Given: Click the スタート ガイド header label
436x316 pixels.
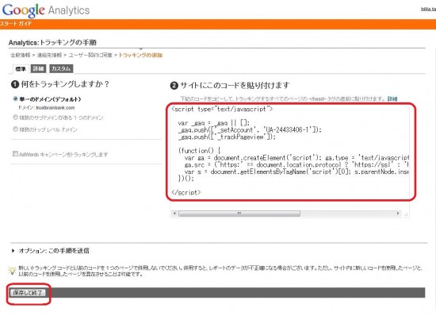Looking at the screenshot, I should coord(16,24).
